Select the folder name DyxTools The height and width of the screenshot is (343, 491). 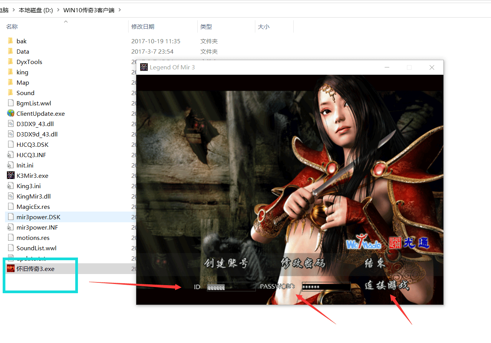[x=29, y=62]
